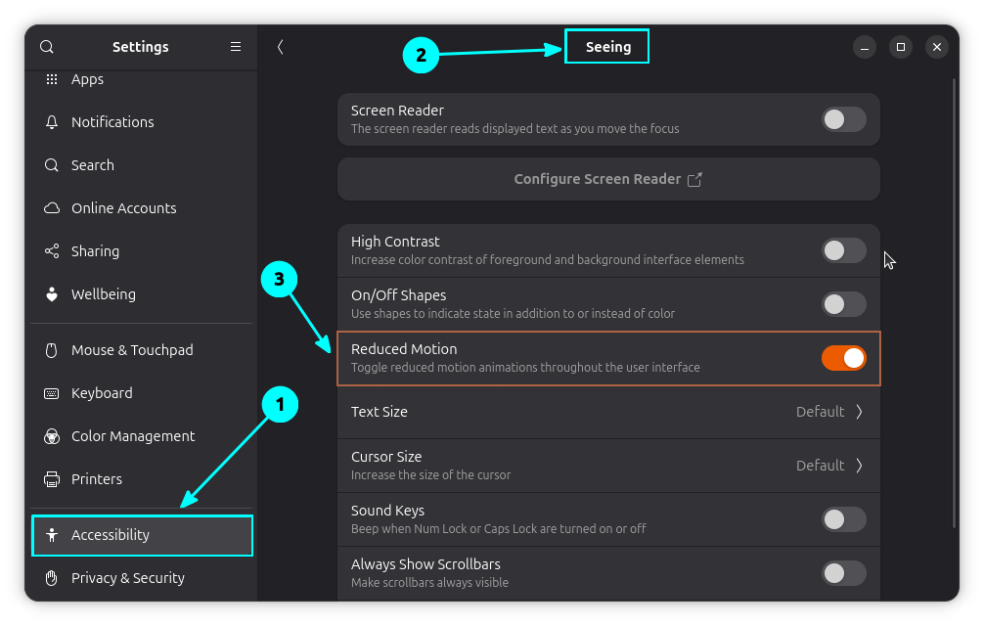Viewport: 984px width, 626px height.
Task: Turn on High Contrast toggle
Action: [843, 251]
